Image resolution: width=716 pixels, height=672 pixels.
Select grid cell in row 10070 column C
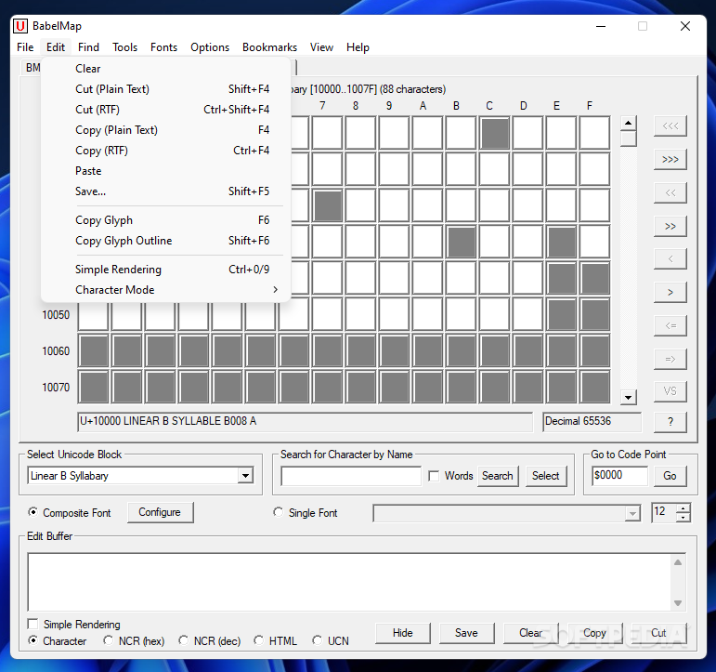495,388
